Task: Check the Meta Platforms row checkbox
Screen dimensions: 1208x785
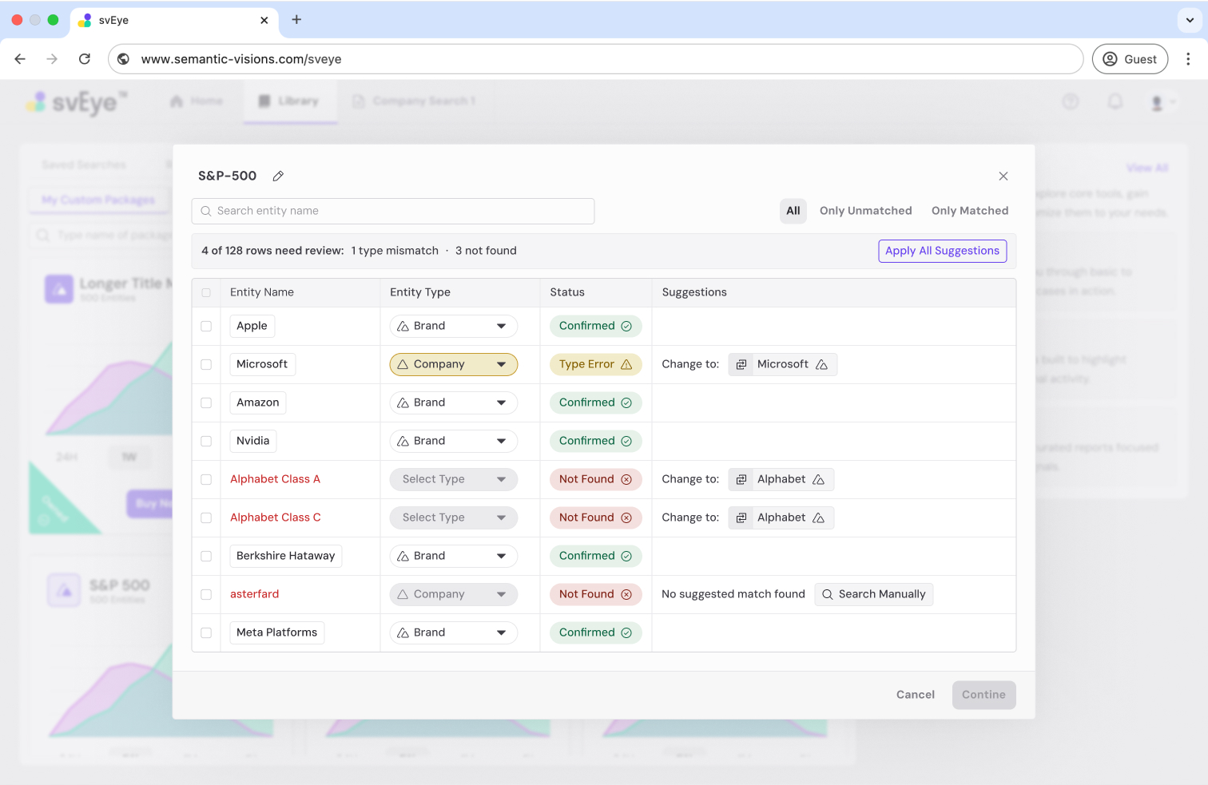Action: [206, 632]
